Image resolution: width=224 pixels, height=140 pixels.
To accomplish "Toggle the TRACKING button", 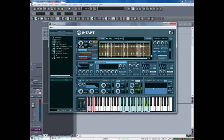I will click(x=164, y=49).
